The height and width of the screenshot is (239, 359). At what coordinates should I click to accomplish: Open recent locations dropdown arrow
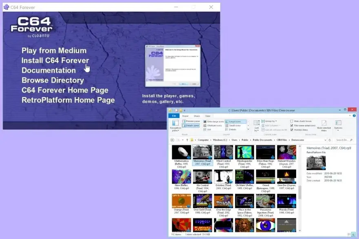(x=183, y=140)
